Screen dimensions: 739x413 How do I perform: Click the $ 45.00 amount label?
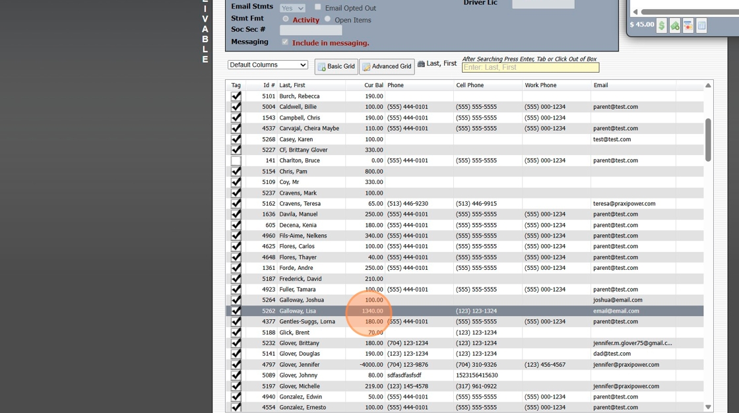coord(642,24)
